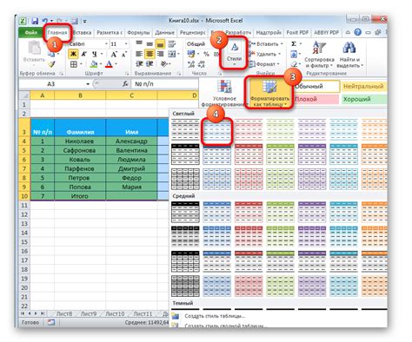This screenshot has width=412, height=342.
Task: Click macro record icon in status bar
Action: (51, 322)
